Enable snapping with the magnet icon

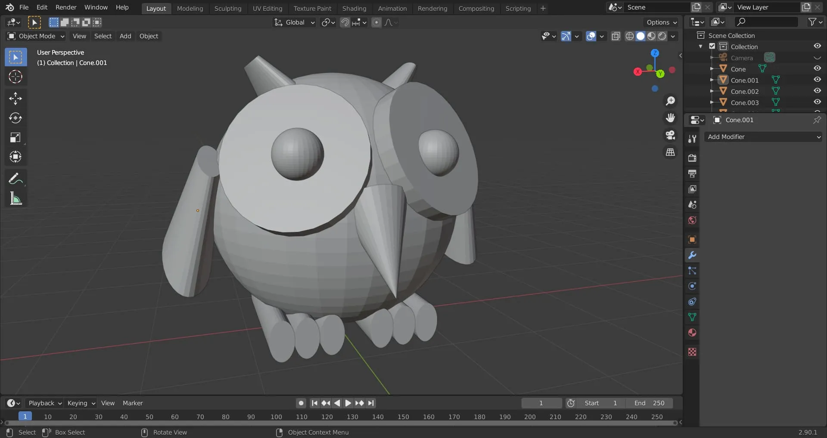[x=345, y=22]
